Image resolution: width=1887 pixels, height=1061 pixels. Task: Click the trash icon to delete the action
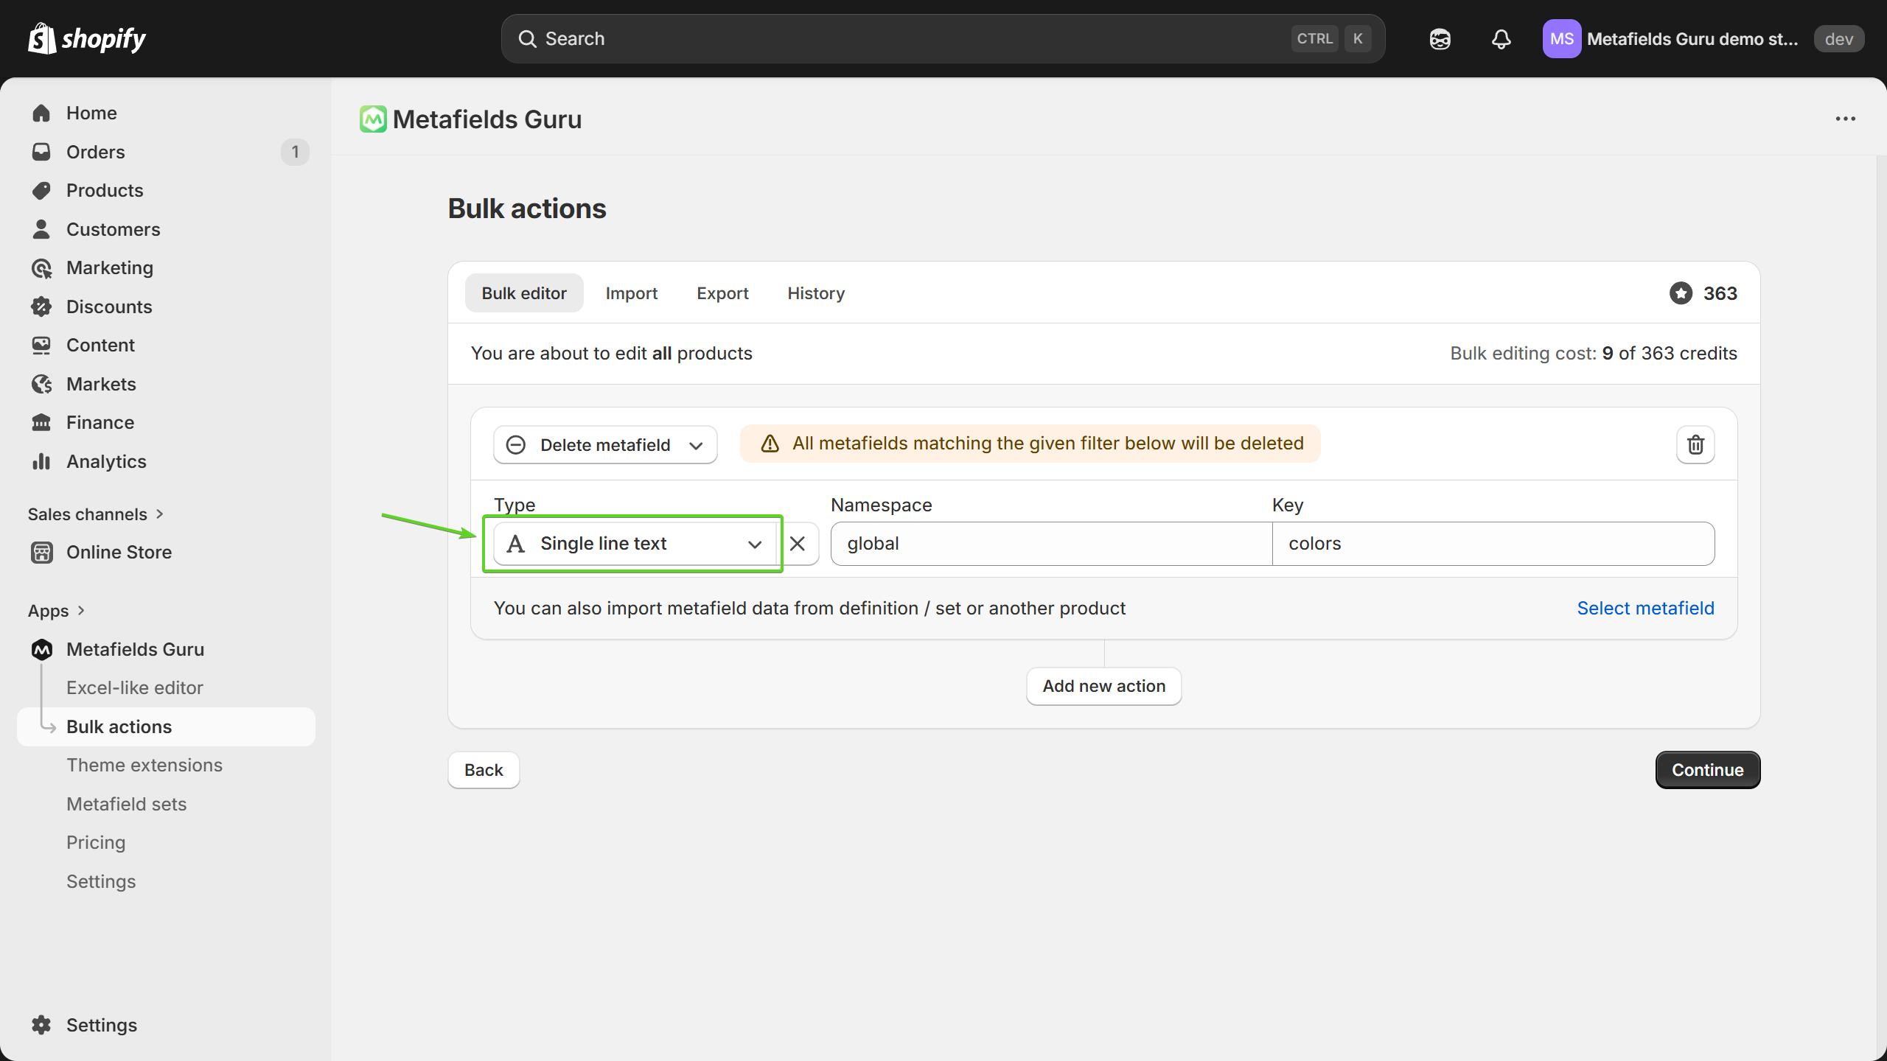click(1695, 444)
